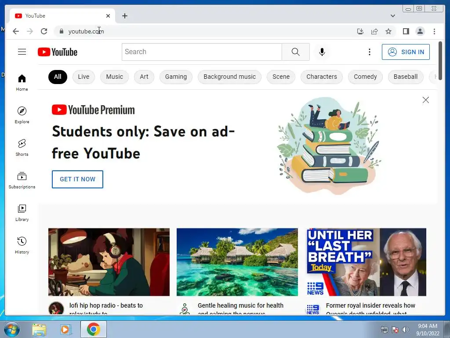
Task: Open Chrome profile avatar
Action: coord(420,31)
